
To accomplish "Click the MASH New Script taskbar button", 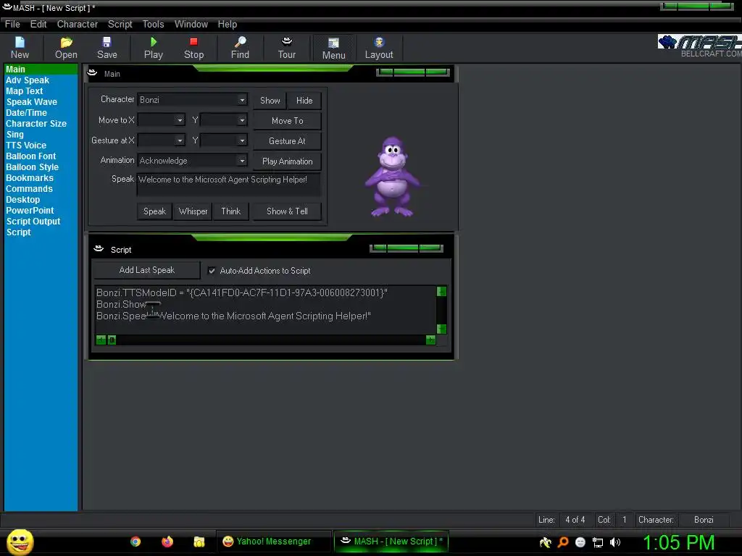I will point(391,542).
